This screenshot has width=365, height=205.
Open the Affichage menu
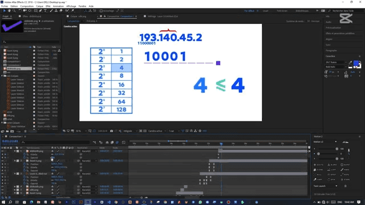click(x=71, y=6)
